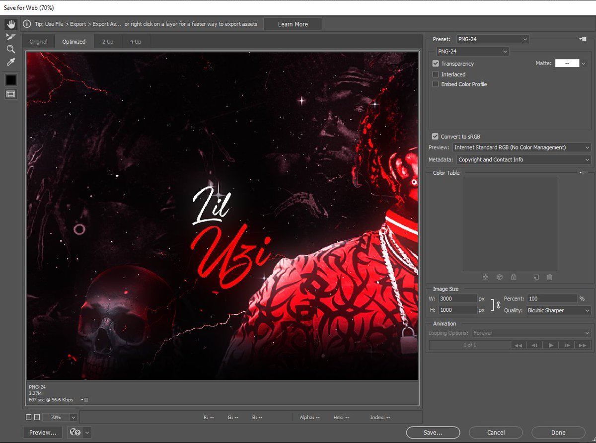This screenshot has width=596, height=443.
Task: Open the Quality resampling dropdown
Action: pos(559,310)
